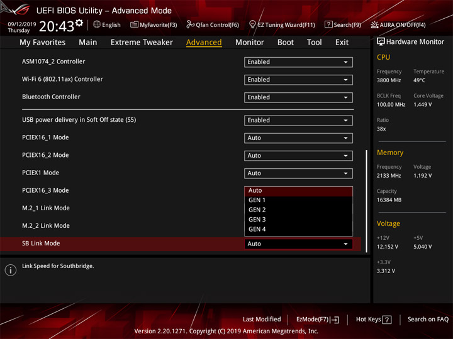This screenshot has width=453, height=339.
Task: Click CPU temperature value 49°C
Action: [x=419, y=80]
